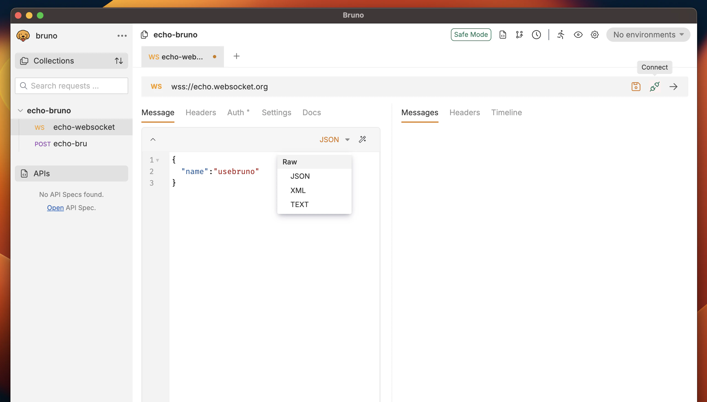The image size is (707, 402).
Task: Collapse the message editor panel chevron
Action: pyautogui.click(x=153, y=139)
